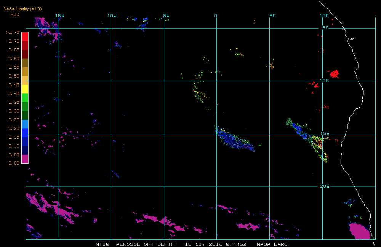Click the 10S latitude label
The height and width of the screenshot is (247, 381).
click(x=324, y=81)
